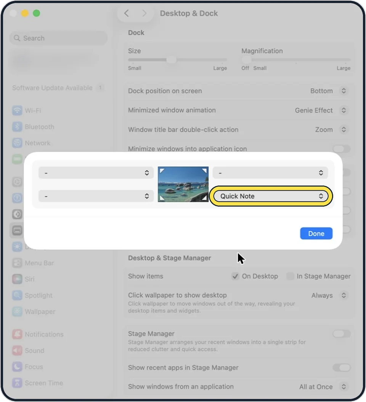
Task: Select Screen Time in the sidebar
Action: point(38,383)
